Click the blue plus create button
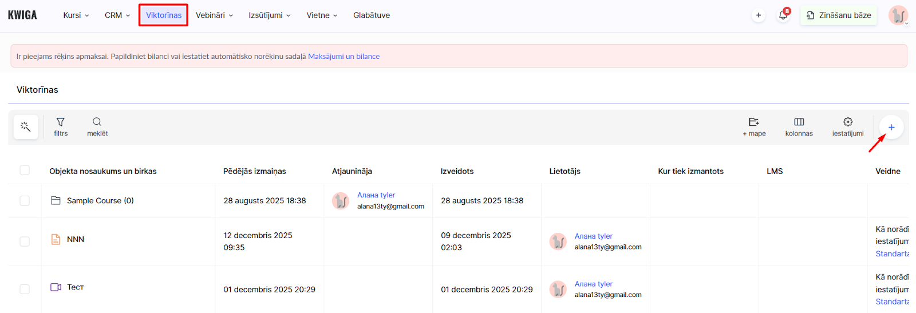Image resolution: width=916 pixels, height=313 pixels. pyautogui.click(x=891, y=127)
